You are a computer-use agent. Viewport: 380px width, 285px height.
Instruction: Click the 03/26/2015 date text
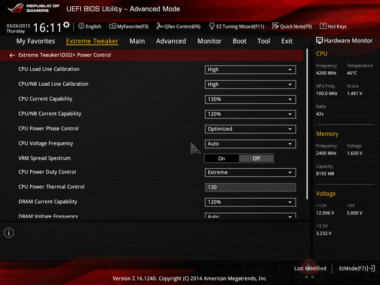(18, 26)
